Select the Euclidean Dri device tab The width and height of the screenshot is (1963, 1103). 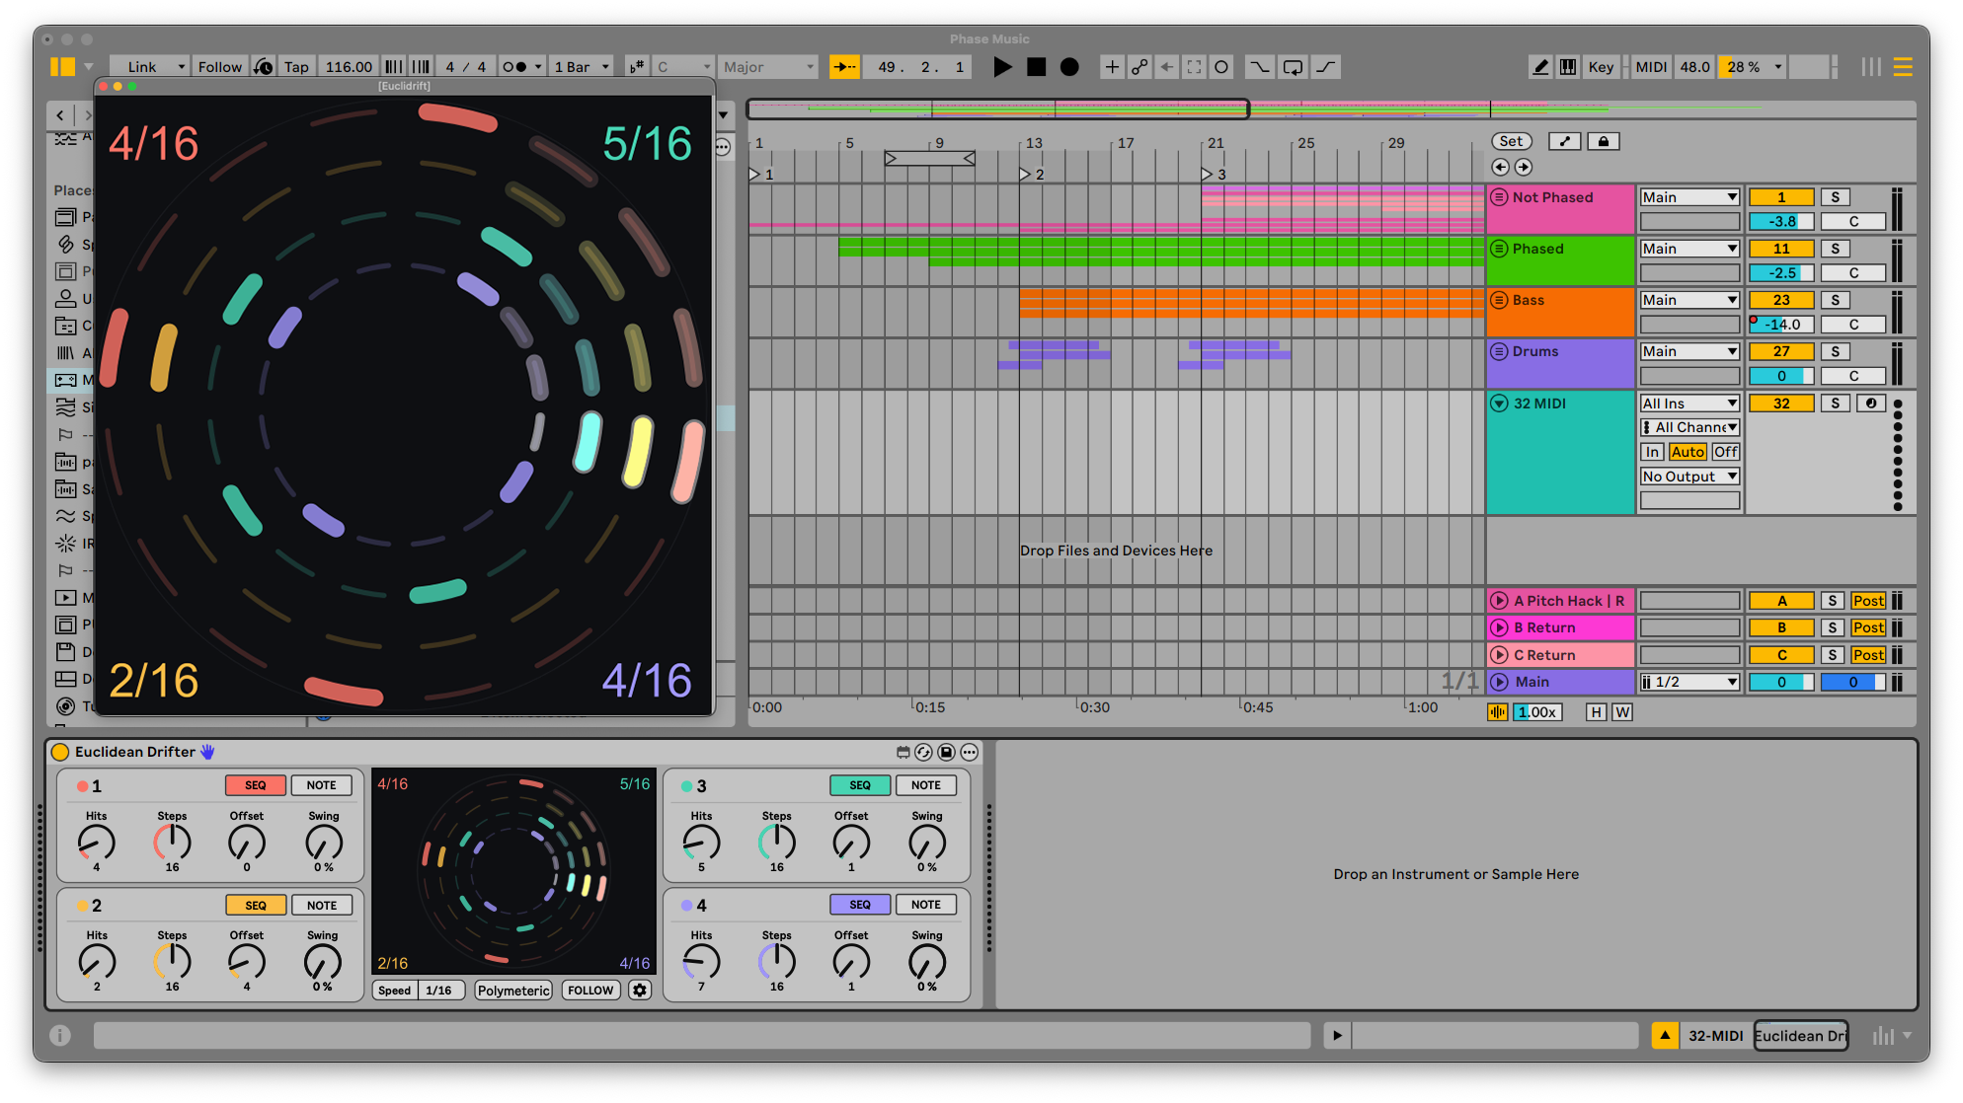click(1801, 1035)
